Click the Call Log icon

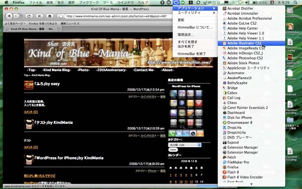(x=224, y=98)
